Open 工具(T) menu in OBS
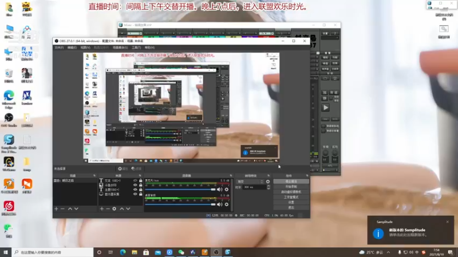Screen dimensions: 458x257 pyautogui.click(x=136, y=47)
